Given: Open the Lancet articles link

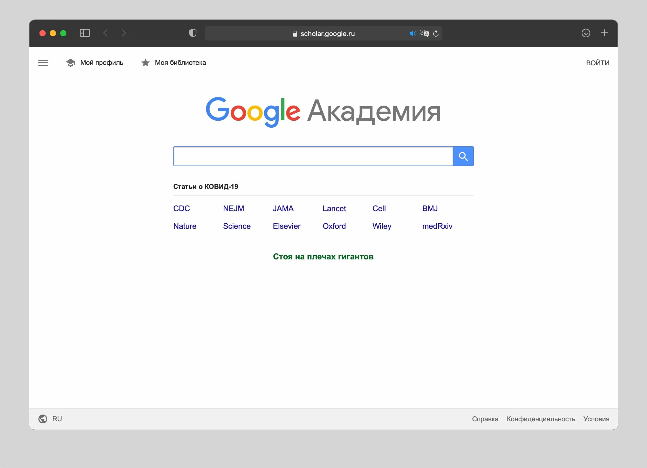Looking at the screenshot, I should tap(334, 209).
